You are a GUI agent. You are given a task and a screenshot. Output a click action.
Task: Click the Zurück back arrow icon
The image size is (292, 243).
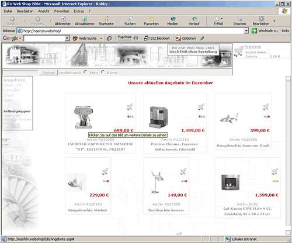coord(12,19)
